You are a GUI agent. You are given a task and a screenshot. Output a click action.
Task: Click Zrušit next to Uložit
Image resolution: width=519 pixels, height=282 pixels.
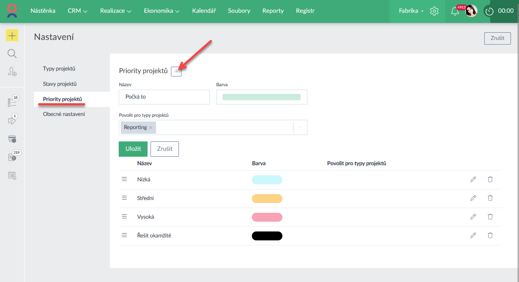[165, 149]
